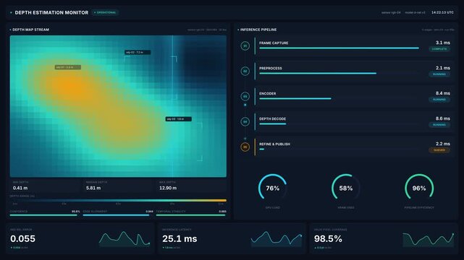Click the 8.4 ms Encoder timing
The image size is (464, 260).
[x=443, y=93]
